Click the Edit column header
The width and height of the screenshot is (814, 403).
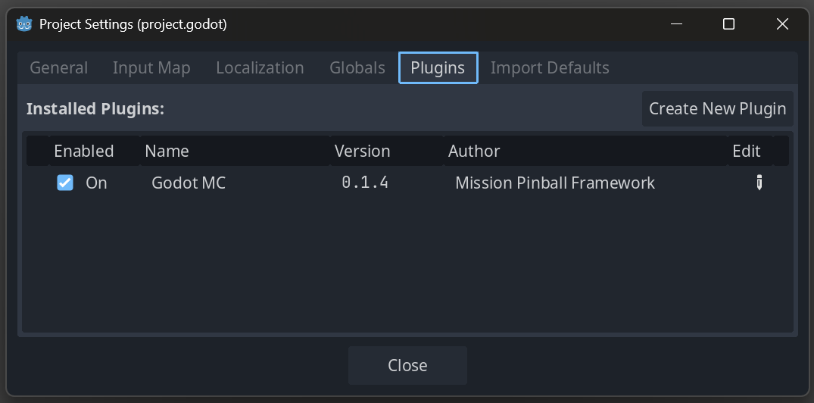click(x=746, y=151)
